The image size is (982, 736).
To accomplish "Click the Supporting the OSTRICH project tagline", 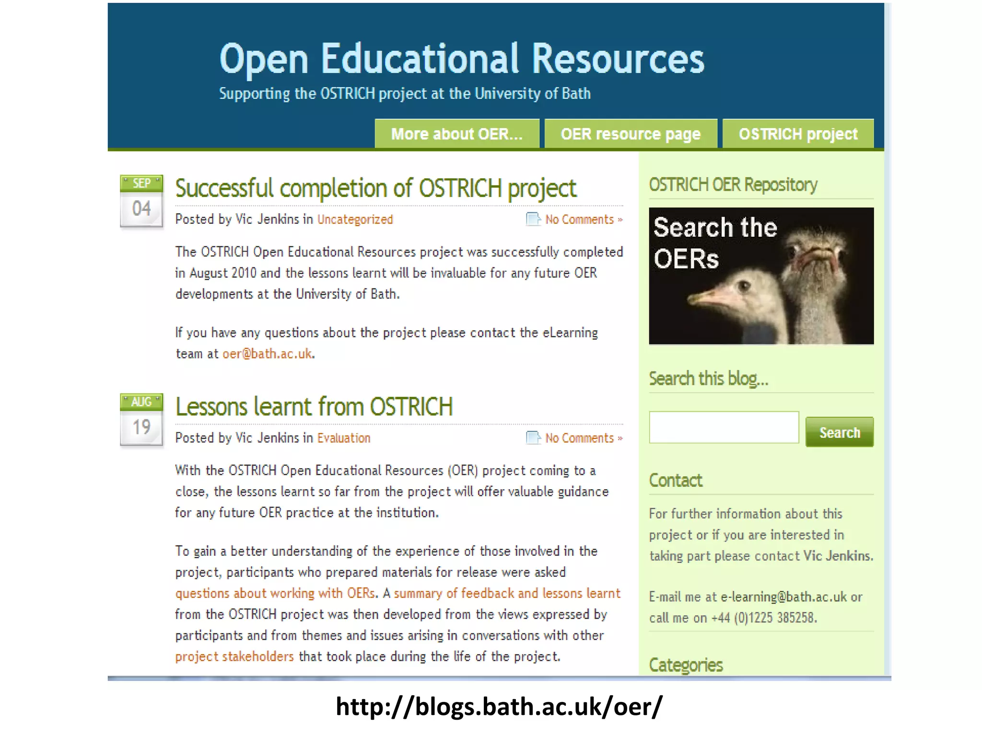I will pyautogui.click(x=405, y=93).
